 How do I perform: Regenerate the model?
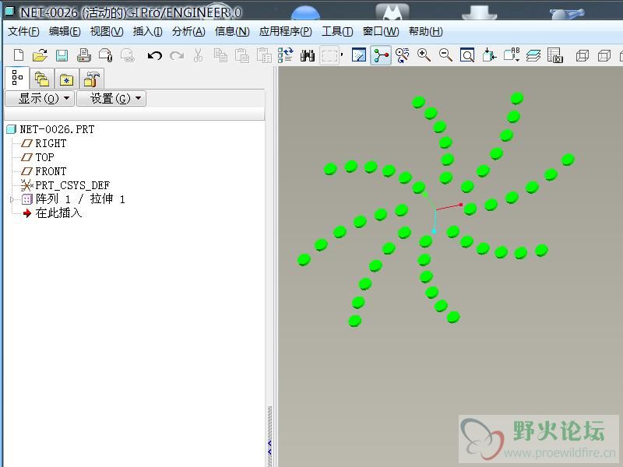click(x=285, y=55)
